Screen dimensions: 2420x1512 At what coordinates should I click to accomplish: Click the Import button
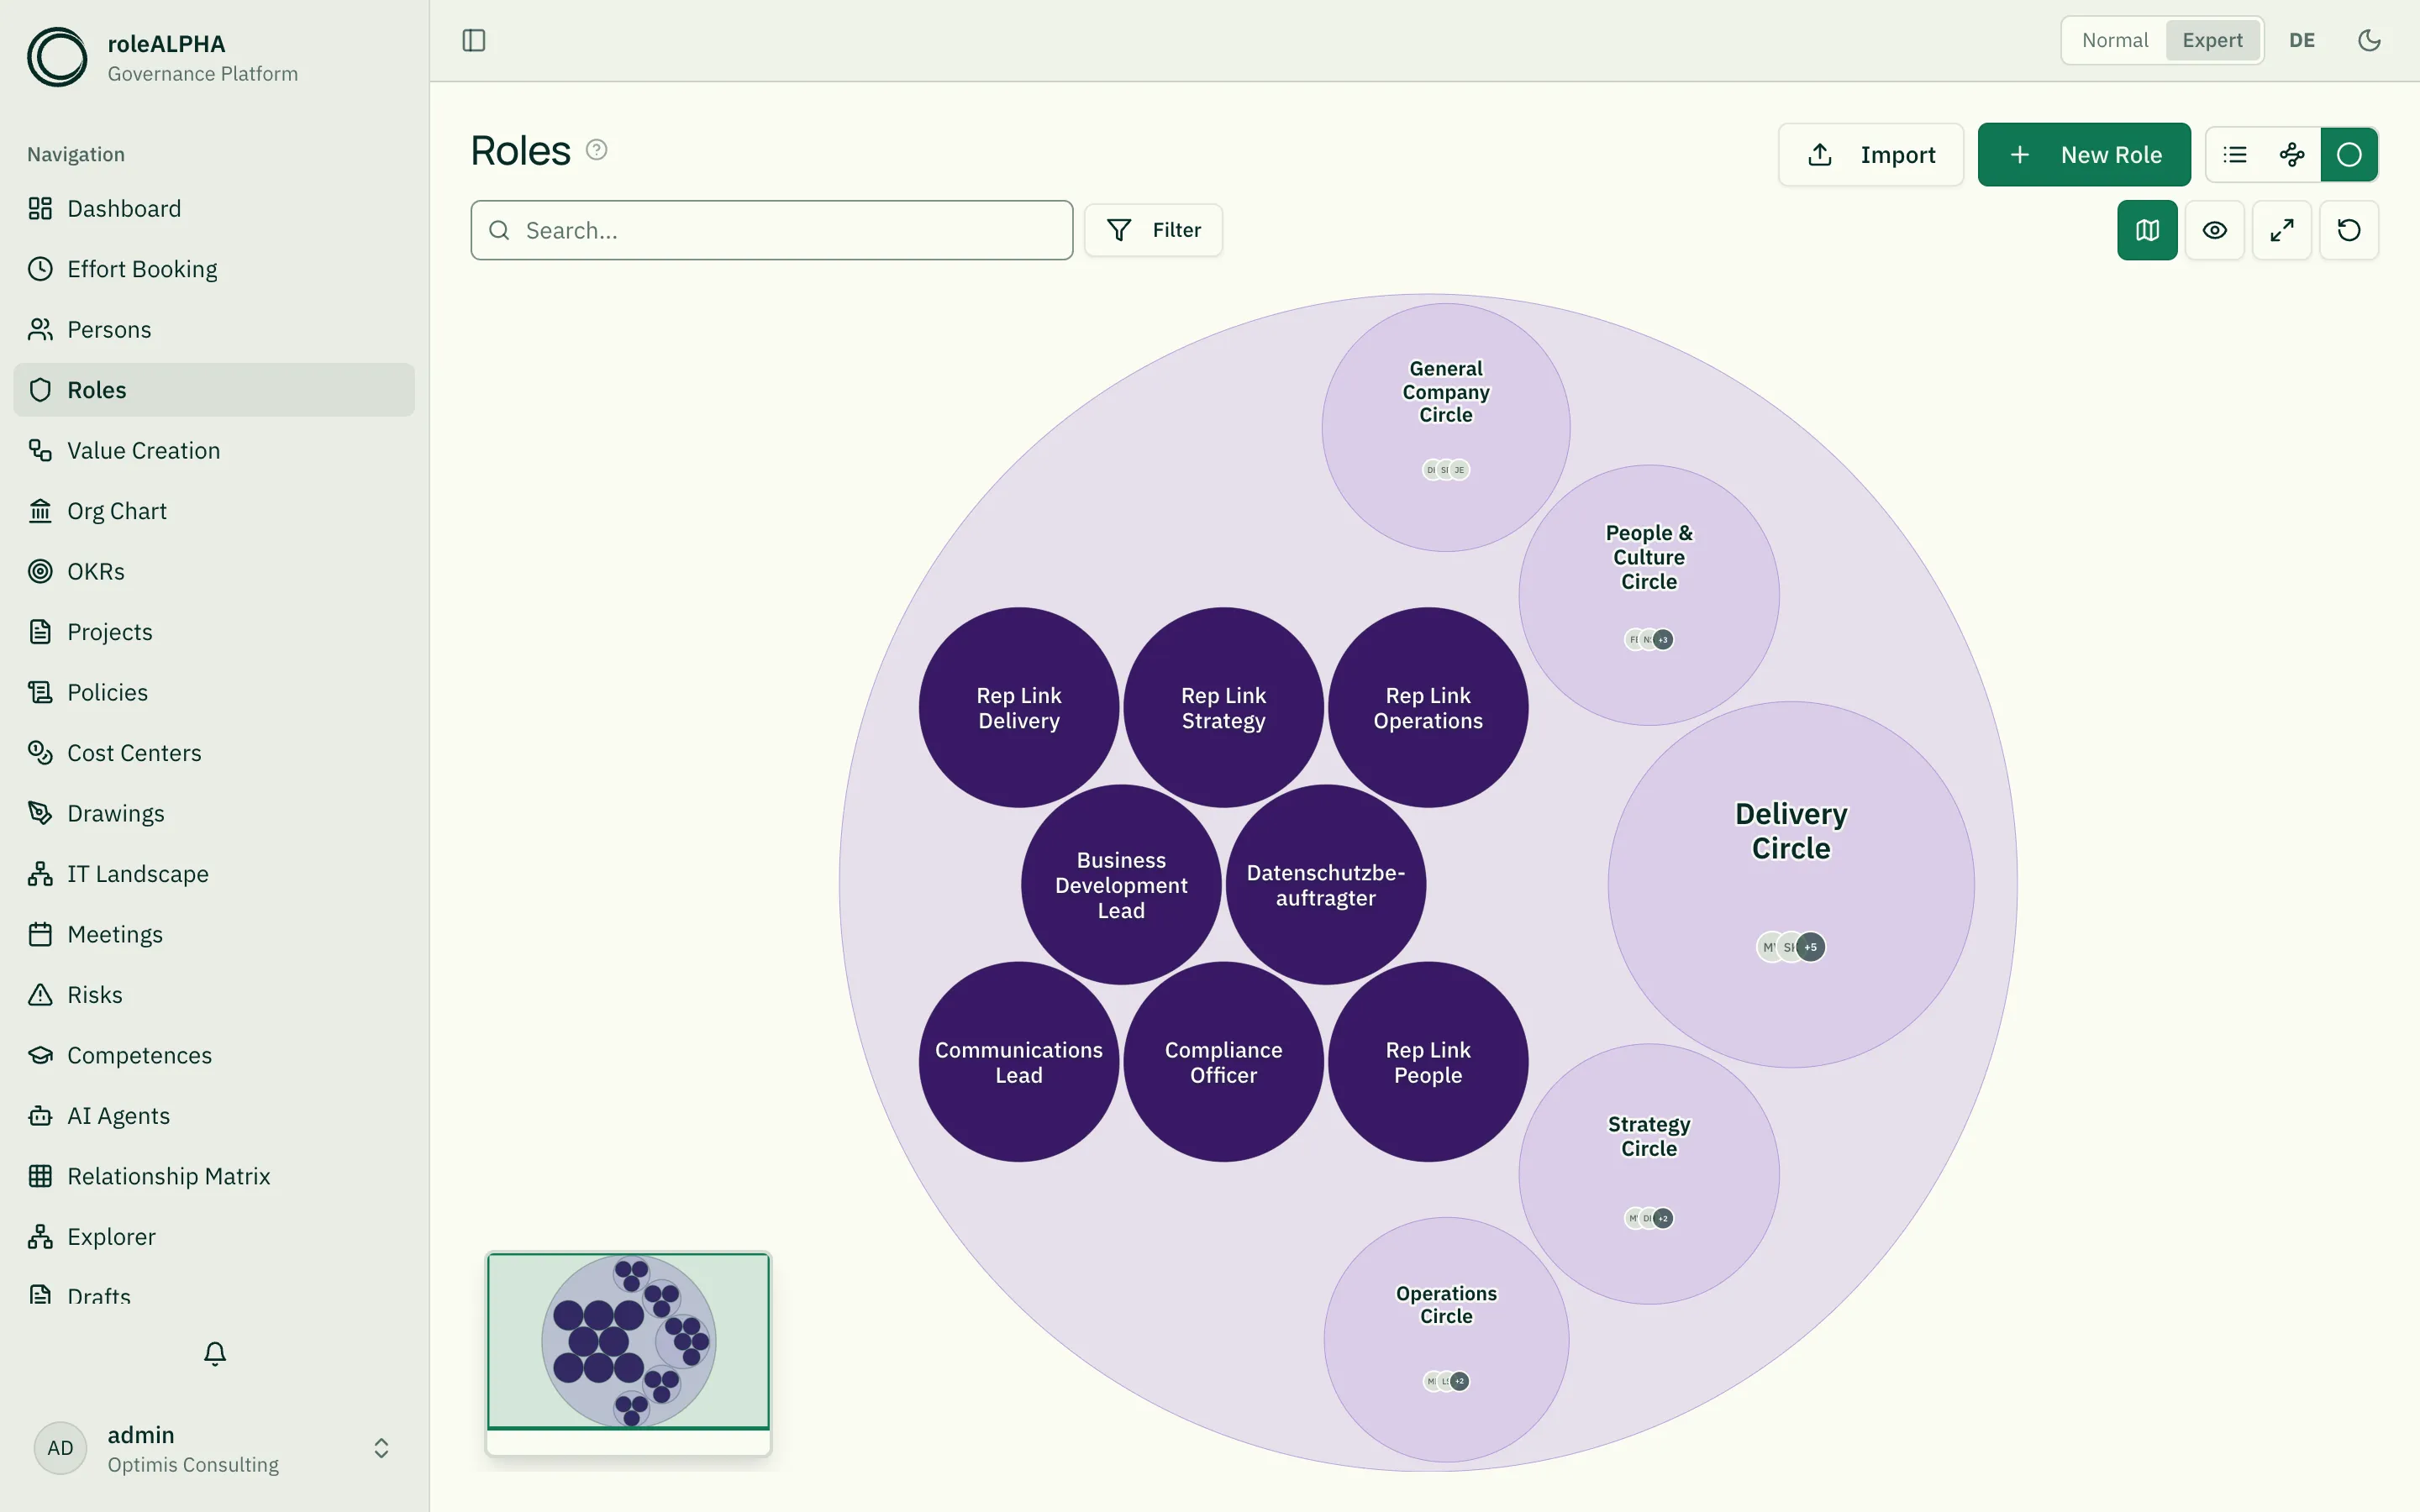[x=1871, y=155]
